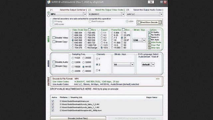Open the Crop / Pad settings icon
Viewport: 213px width, 120px height.
pos(149,45)
